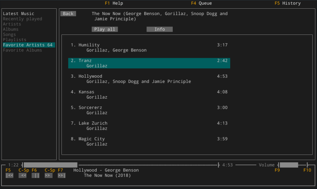The width and height of the screenshot is (317, 189).
Task: Go Back from album view
Action: point(68,13)
